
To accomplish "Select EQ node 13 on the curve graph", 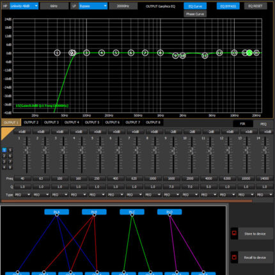I will point(234,52).
